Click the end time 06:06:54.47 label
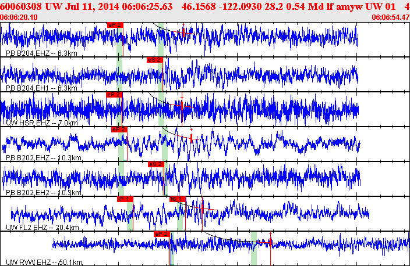This screenshot has height=266, width=410. [x=390, y=18]
